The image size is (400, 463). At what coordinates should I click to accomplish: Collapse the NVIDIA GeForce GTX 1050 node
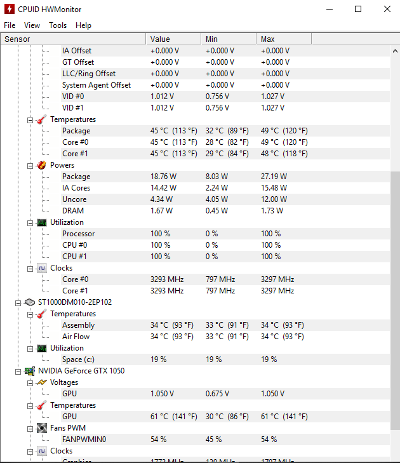coord(18,371)
